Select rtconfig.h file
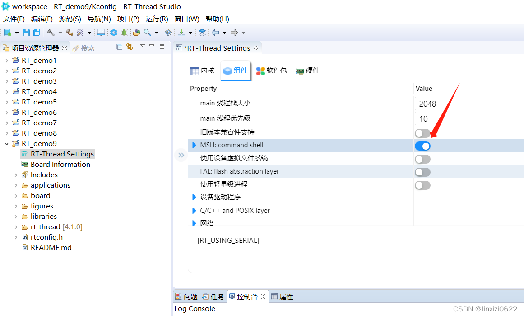Image resolution: width=524 pixels, height=316 pixels. (x=42, y=237)
